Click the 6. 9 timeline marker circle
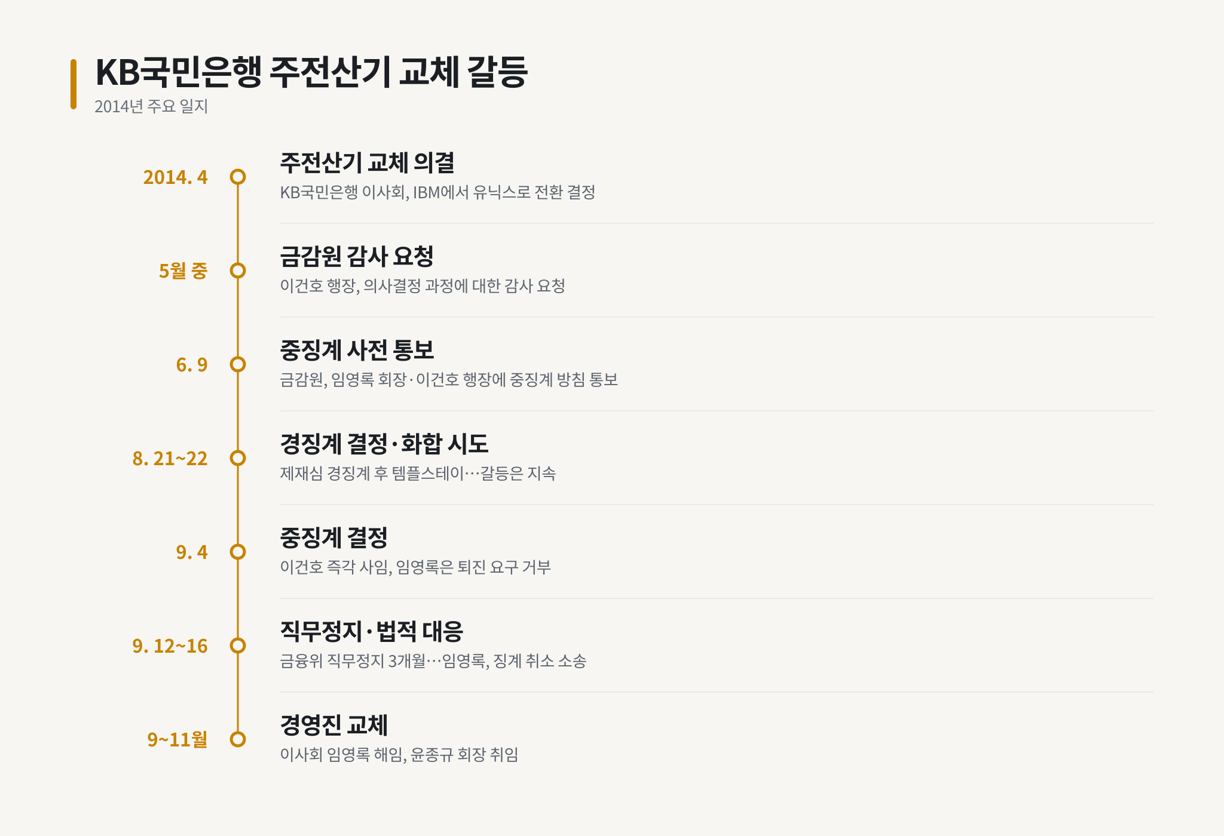Viewport: 1224px width, 836px height. point(238,364)
